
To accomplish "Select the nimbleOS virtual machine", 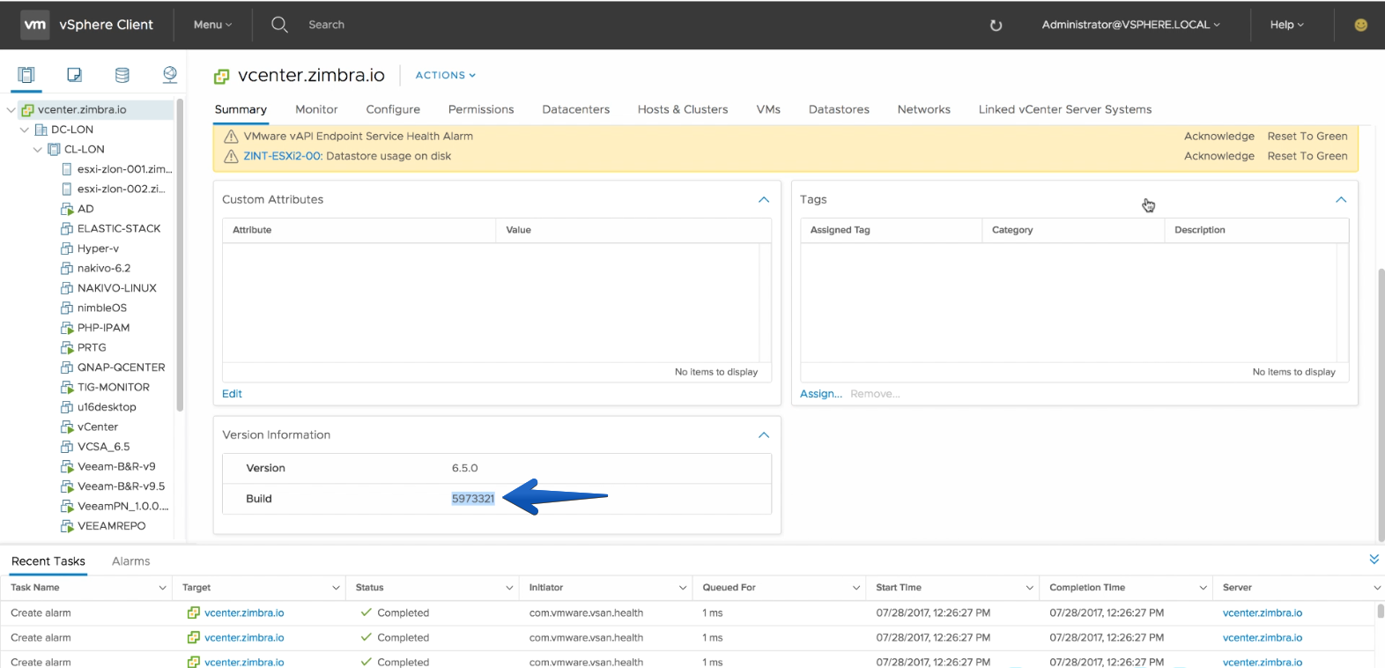I will 102,308.
